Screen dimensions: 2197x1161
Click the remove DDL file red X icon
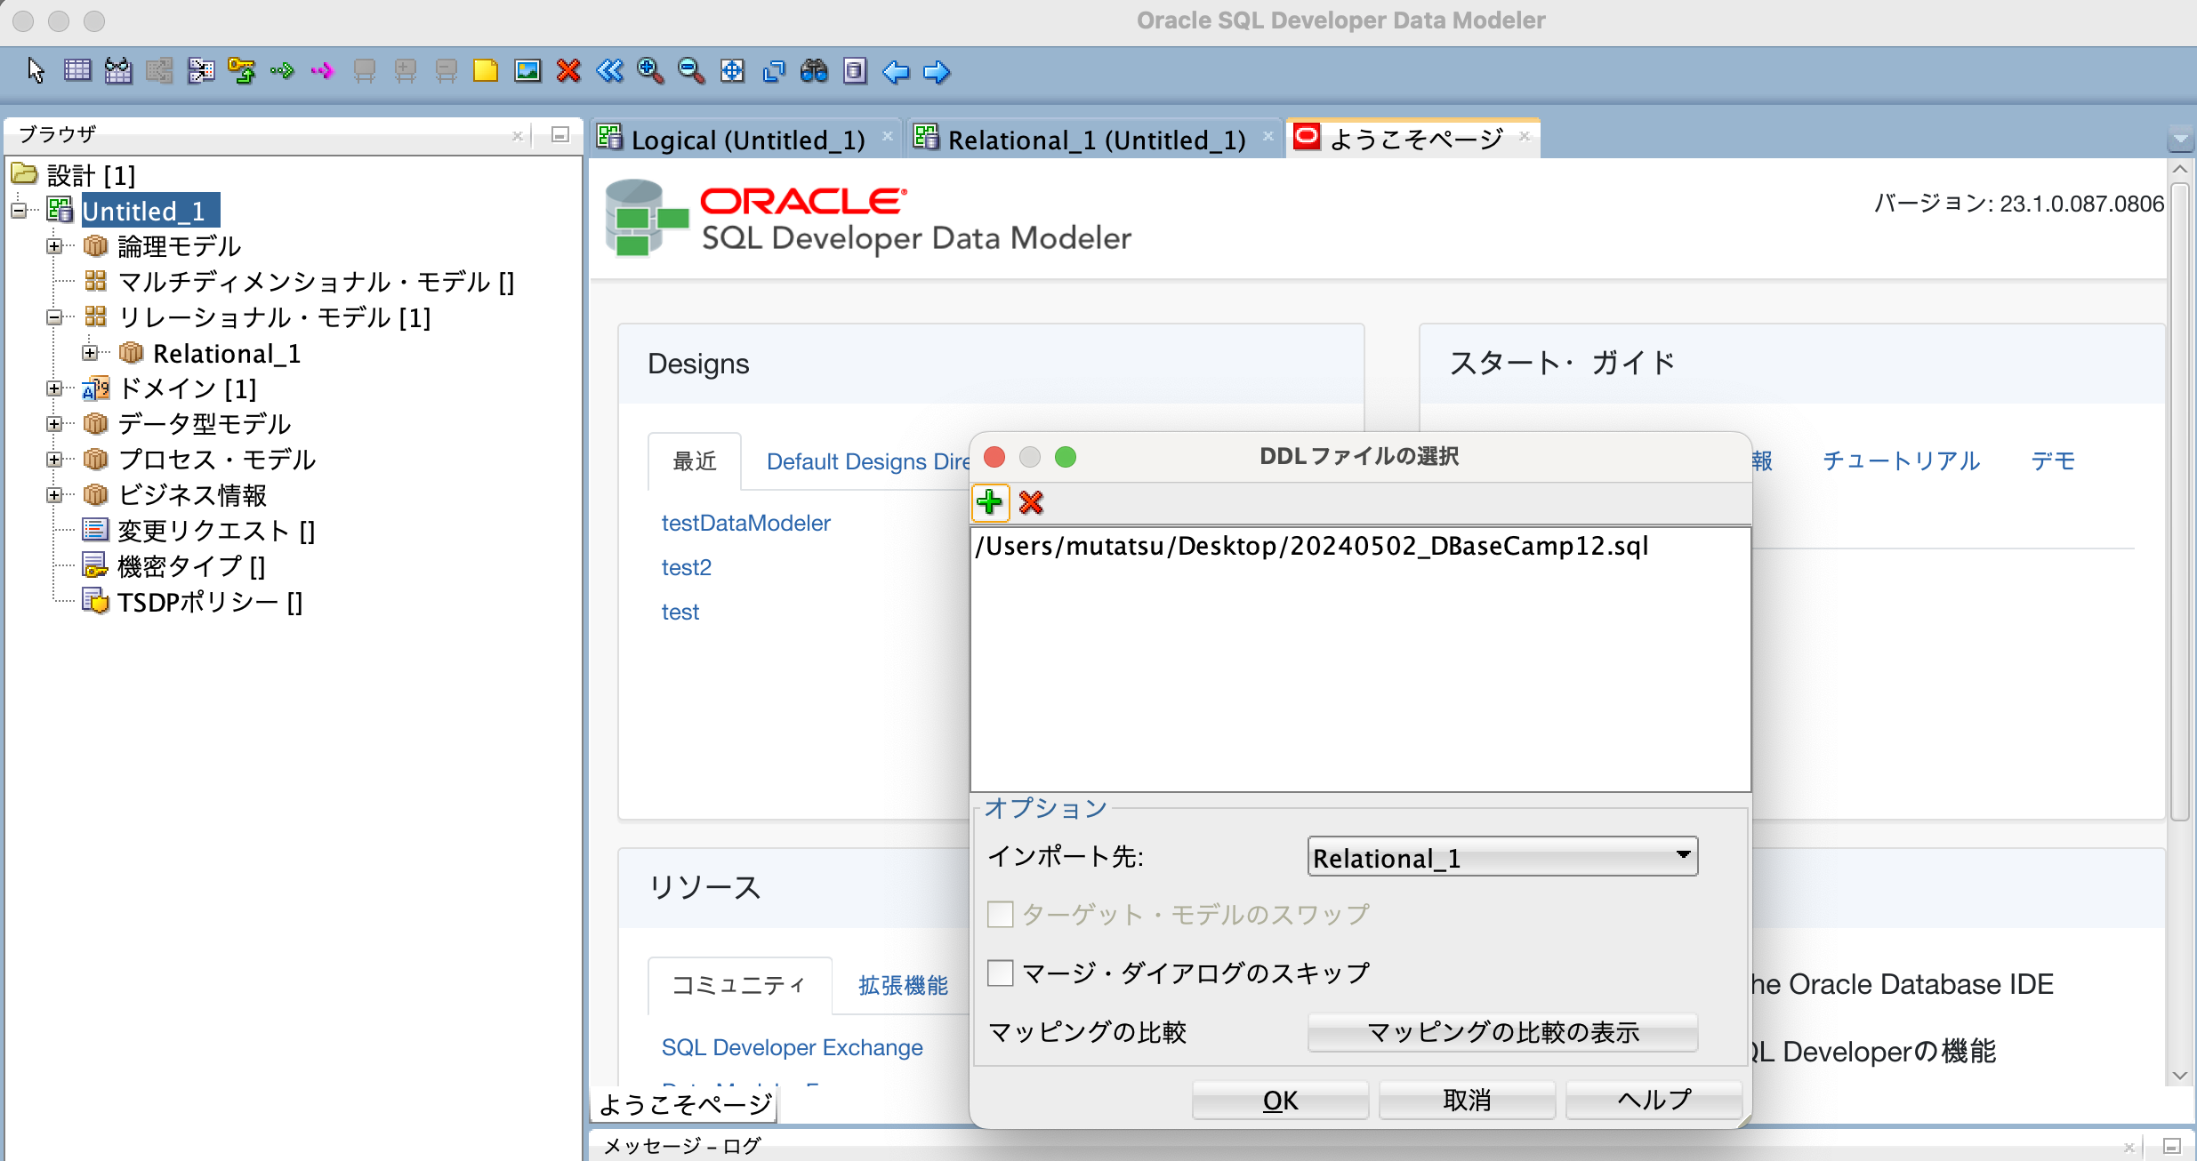click(1031, 502)
